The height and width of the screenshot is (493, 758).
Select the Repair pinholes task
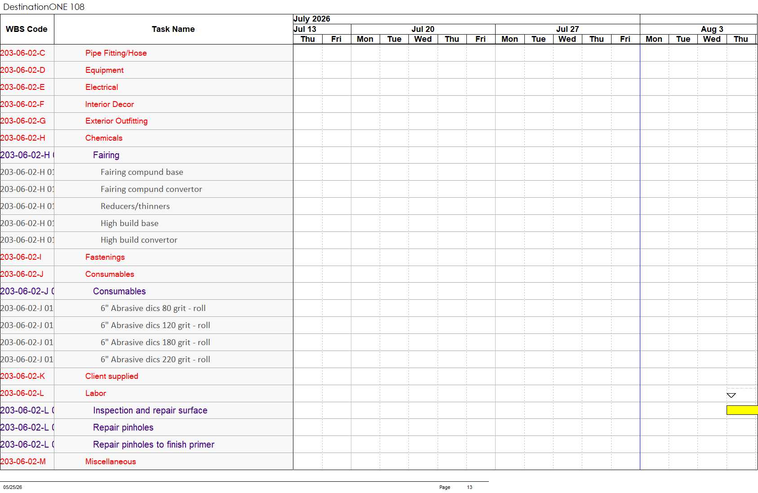[123, 427]
